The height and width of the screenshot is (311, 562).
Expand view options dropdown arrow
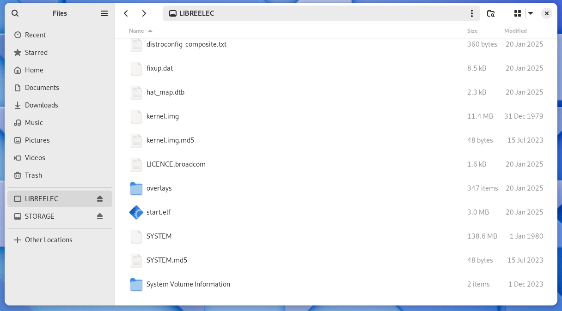[531, 13]
